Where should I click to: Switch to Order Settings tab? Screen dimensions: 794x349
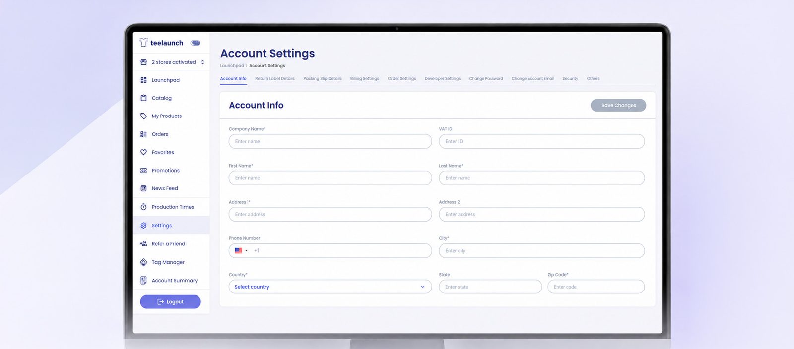point(401,79)
